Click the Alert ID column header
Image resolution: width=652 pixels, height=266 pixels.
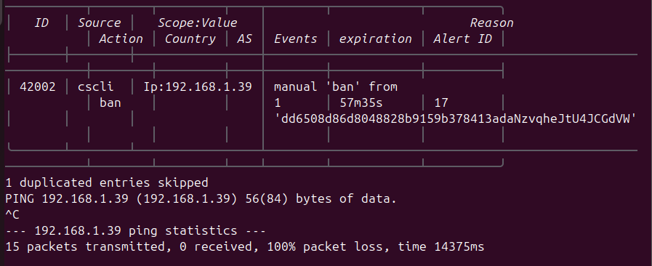tap(463, 39)
